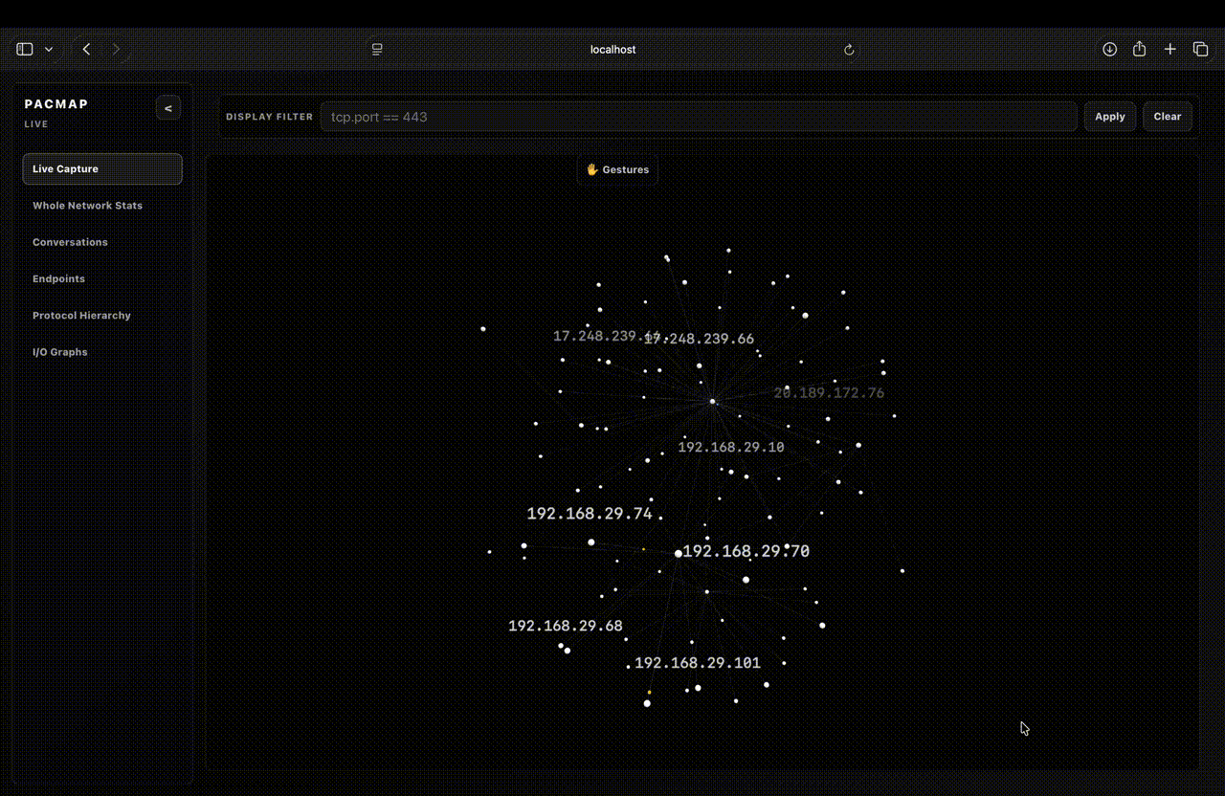Click the localhost address field
The image size is (1225, 796).
[612, 49]
